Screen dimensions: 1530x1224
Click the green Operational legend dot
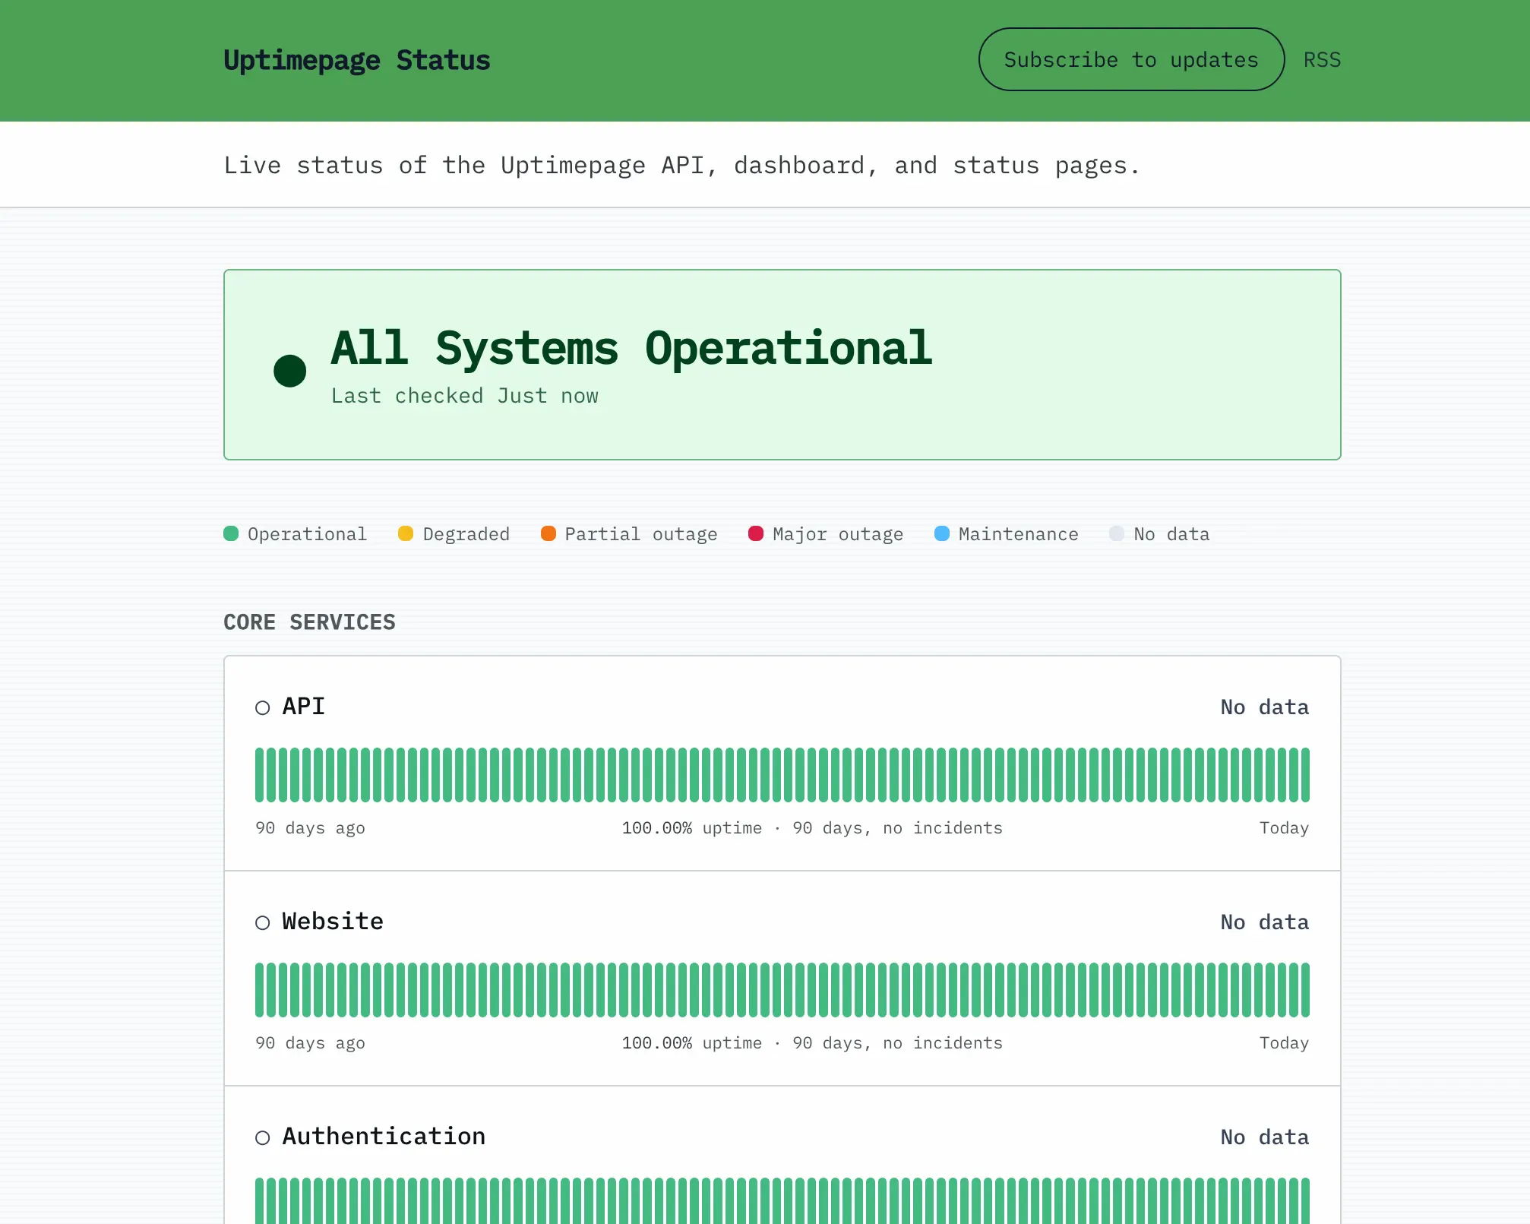[x=231, y=533]
